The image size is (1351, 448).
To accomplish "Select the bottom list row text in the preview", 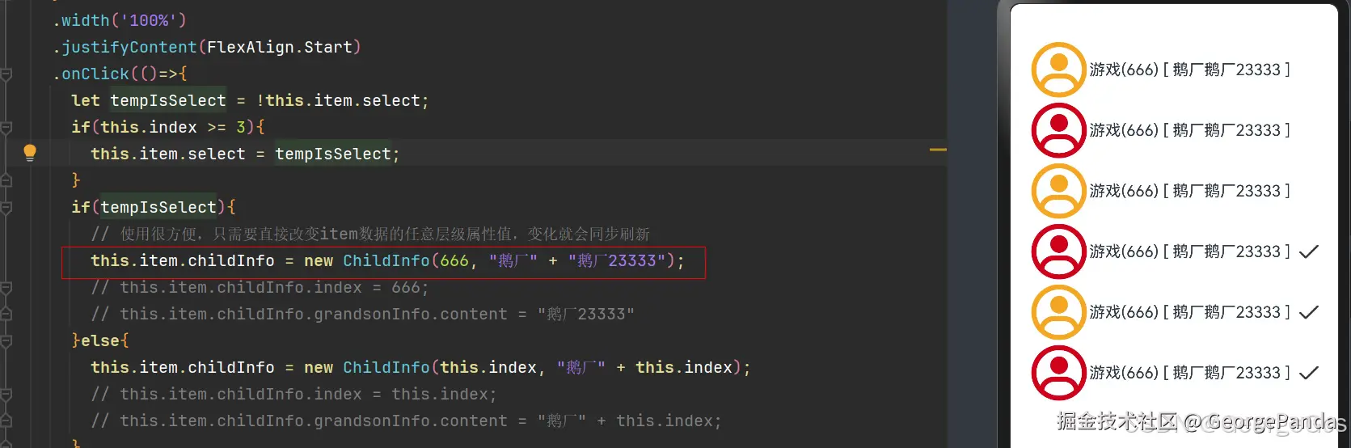I will 1189,373.
